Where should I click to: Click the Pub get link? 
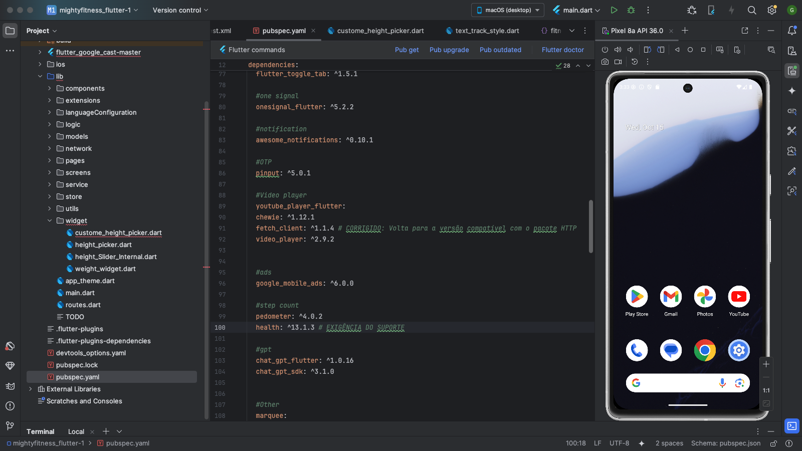pos(407,50)
